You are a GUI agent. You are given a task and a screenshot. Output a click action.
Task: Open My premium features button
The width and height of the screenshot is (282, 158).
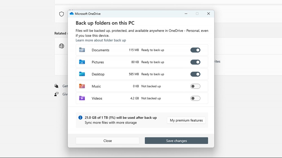[x=186, y=120]
